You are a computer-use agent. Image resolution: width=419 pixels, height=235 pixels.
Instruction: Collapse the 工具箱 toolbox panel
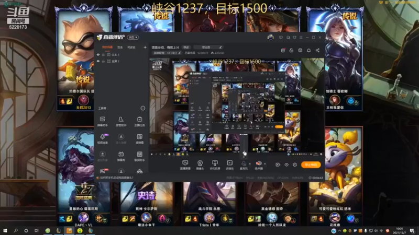coord(142,108)
